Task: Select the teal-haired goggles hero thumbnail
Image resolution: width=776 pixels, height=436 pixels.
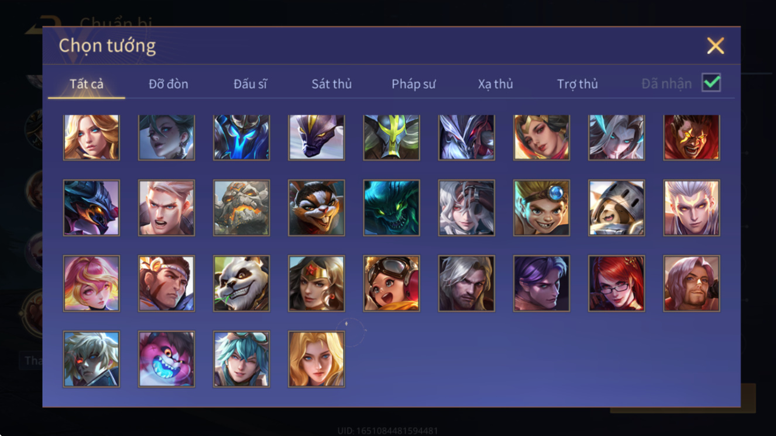Action: tap(242, 359)
